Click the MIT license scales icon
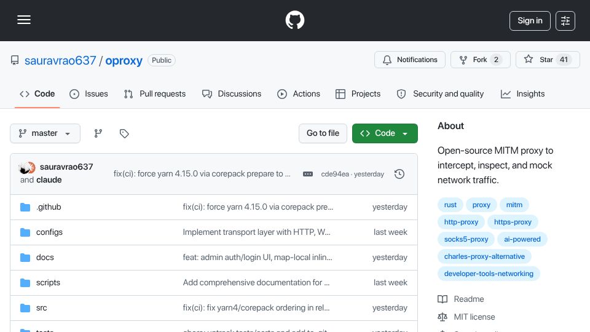Viewport: 590px width, 332px height. (442, 317)
